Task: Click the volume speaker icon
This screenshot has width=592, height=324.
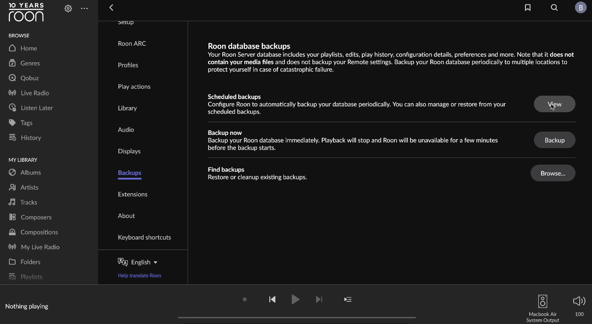Action: pyautogui.click(x=579, y=301)
